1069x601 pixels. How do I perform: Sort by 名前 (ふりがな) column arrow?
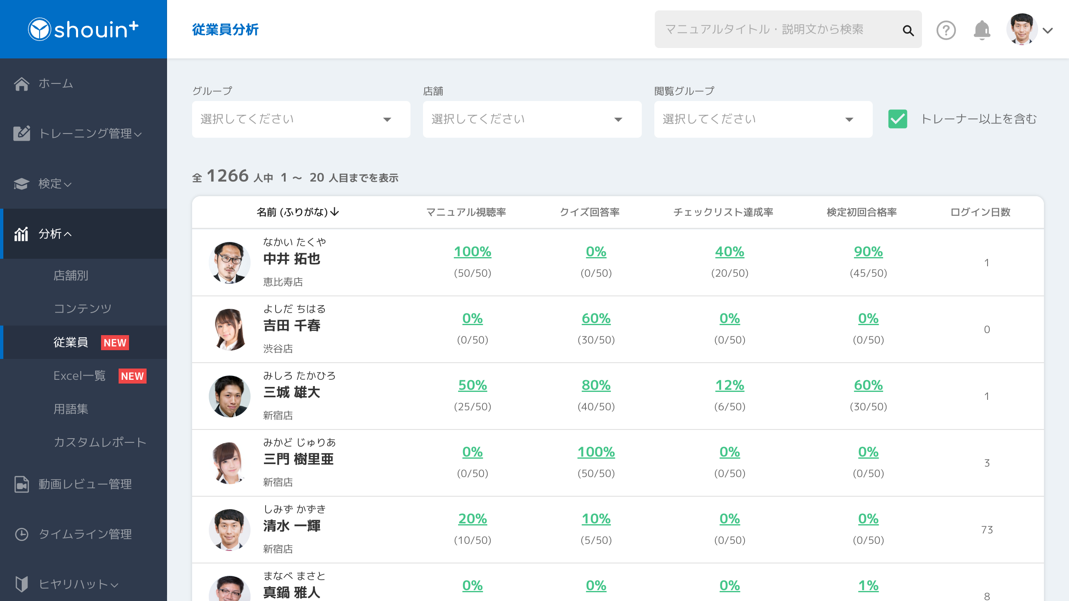[x=334, y=212]
